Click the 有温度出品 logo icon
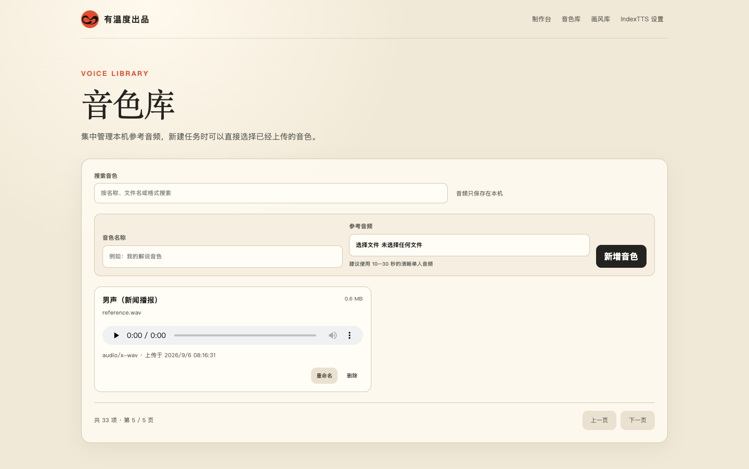749x469 pixels. (90, 19)
